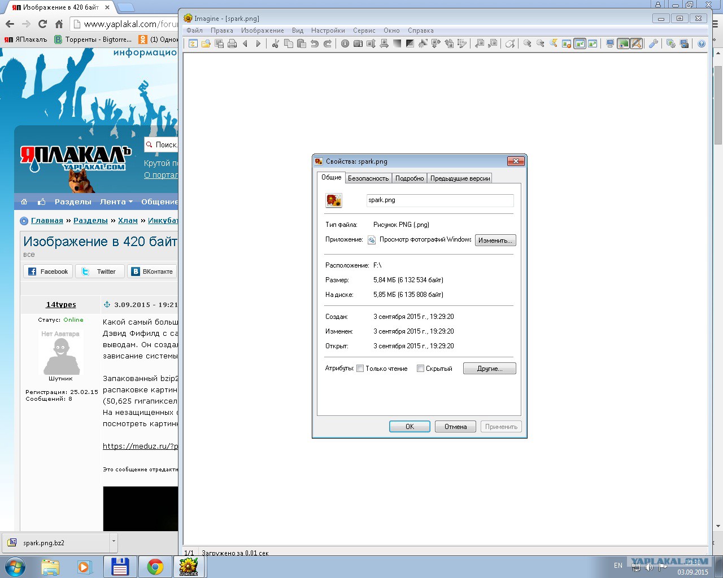Viewport: 723px width, 578px height.
Task: Click the Copy icon in Imagine toolbar
Action: (288, 43)
